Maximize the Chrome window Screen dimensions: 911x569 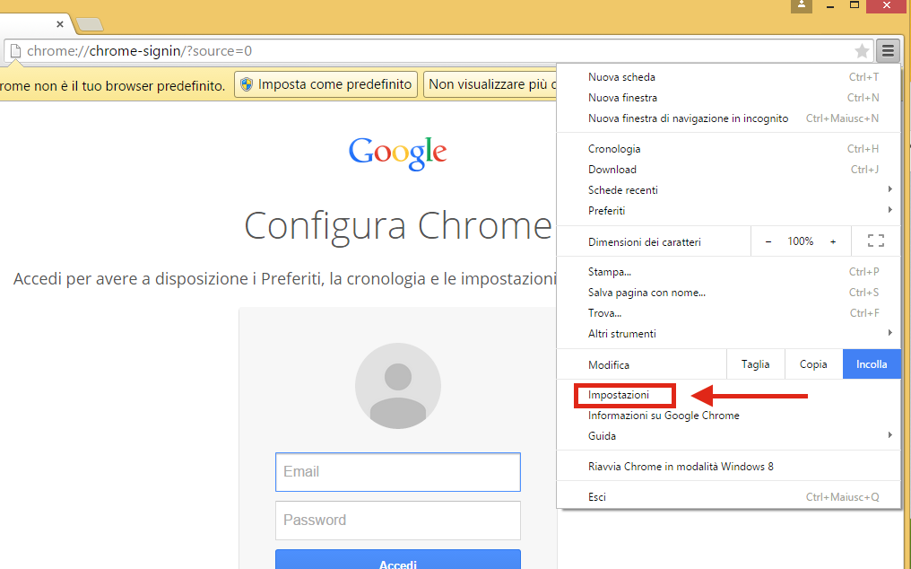855,5
